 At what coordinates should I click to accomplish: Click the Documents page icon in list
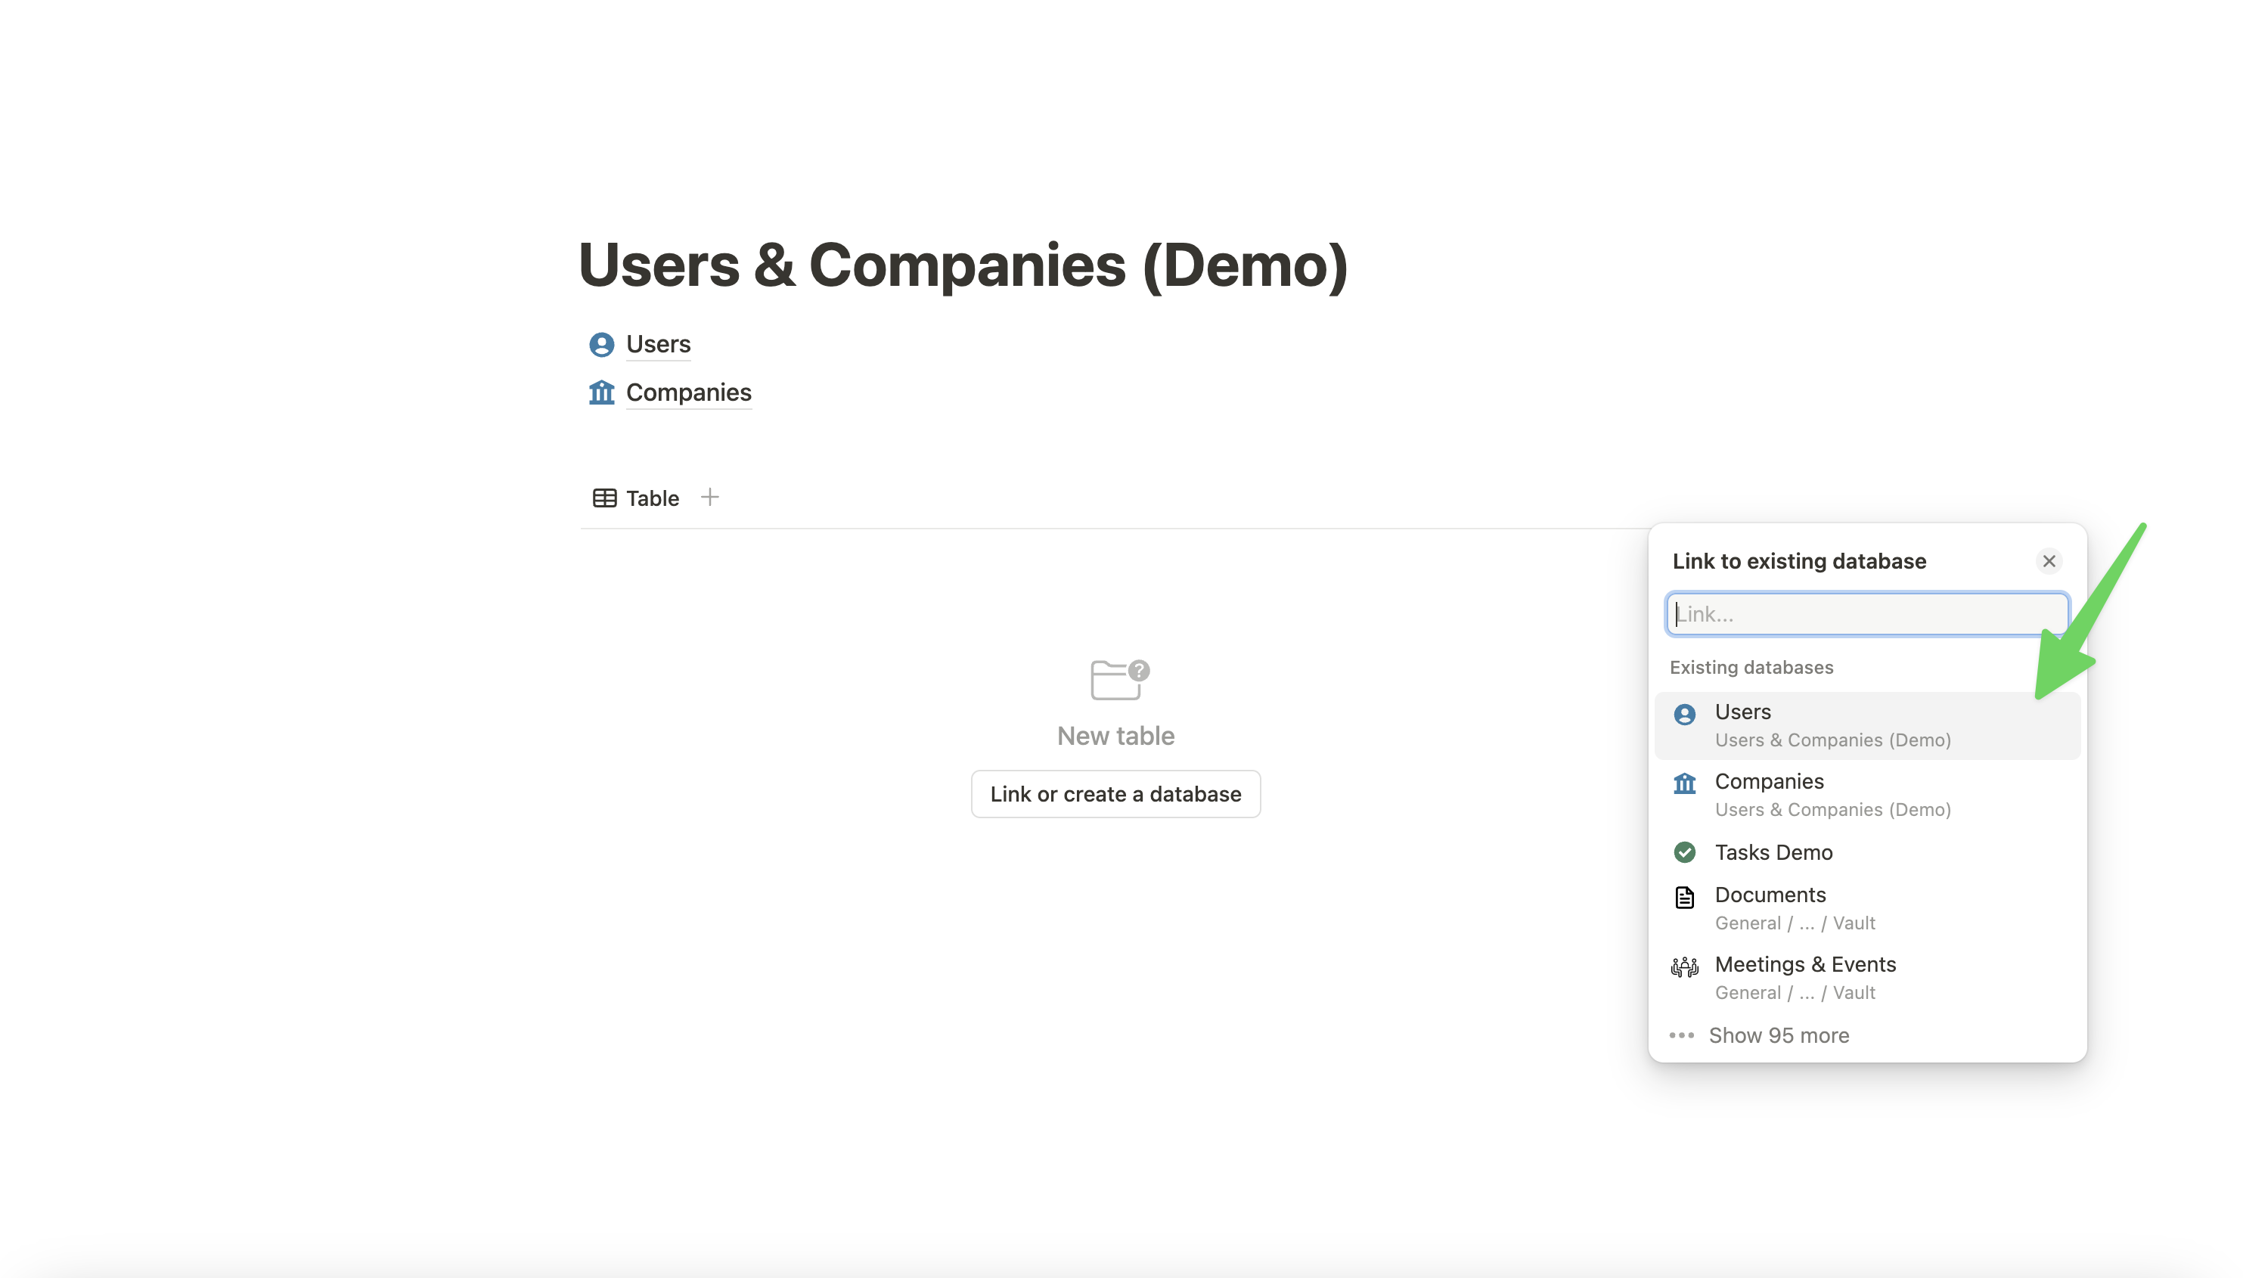click(1684, 897)
